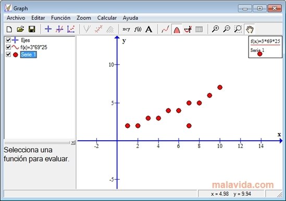
Task: Uncheck the Ejes visibility checkbox
Action: pos(8,40)
